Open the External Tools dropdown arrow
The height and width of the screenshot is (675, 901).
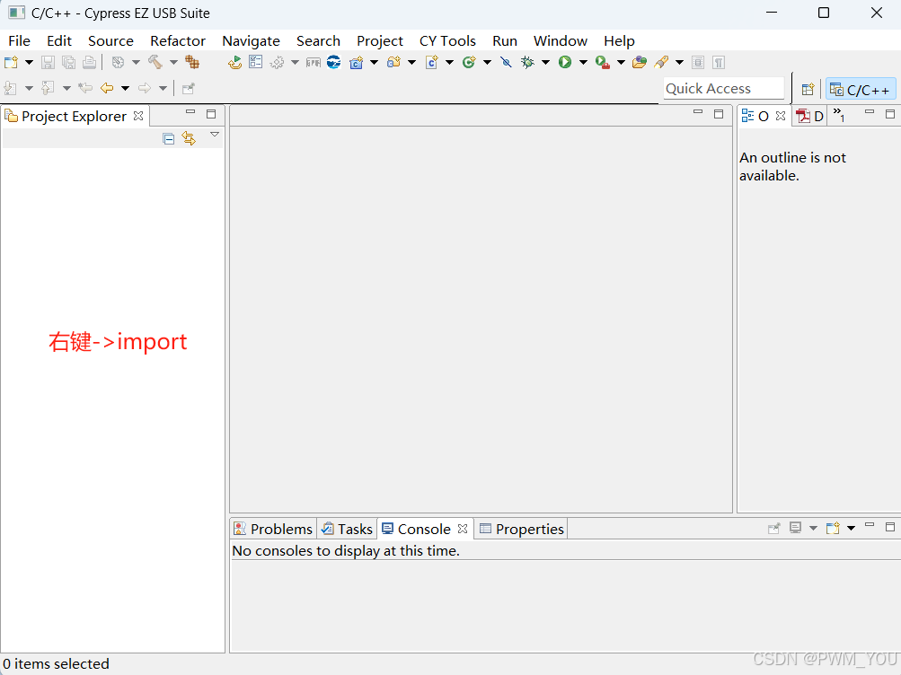pyautogui.click(x=621, y=62)
